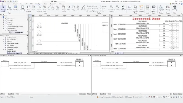Switch to the Home ribbon tab
Image resolution: width=183 pixels, height=103 pixels.
pyautogui.click(x=8, y=4)
